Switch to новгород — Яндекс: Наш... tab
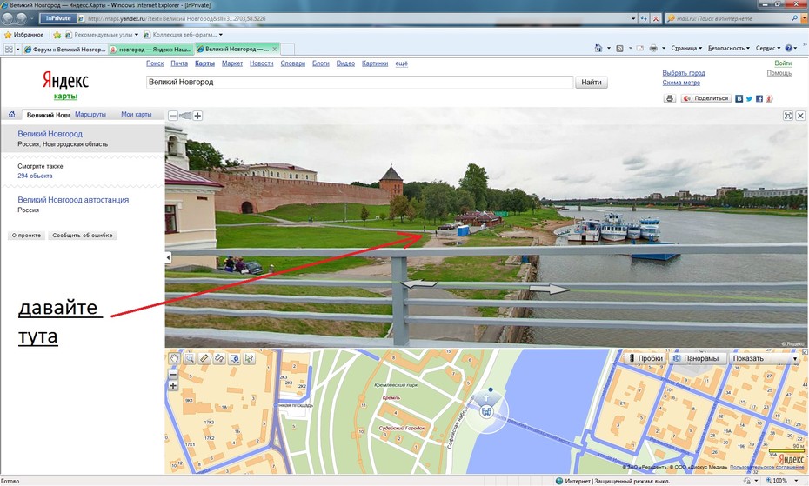 pyautogui.click(x=151, y=49)
